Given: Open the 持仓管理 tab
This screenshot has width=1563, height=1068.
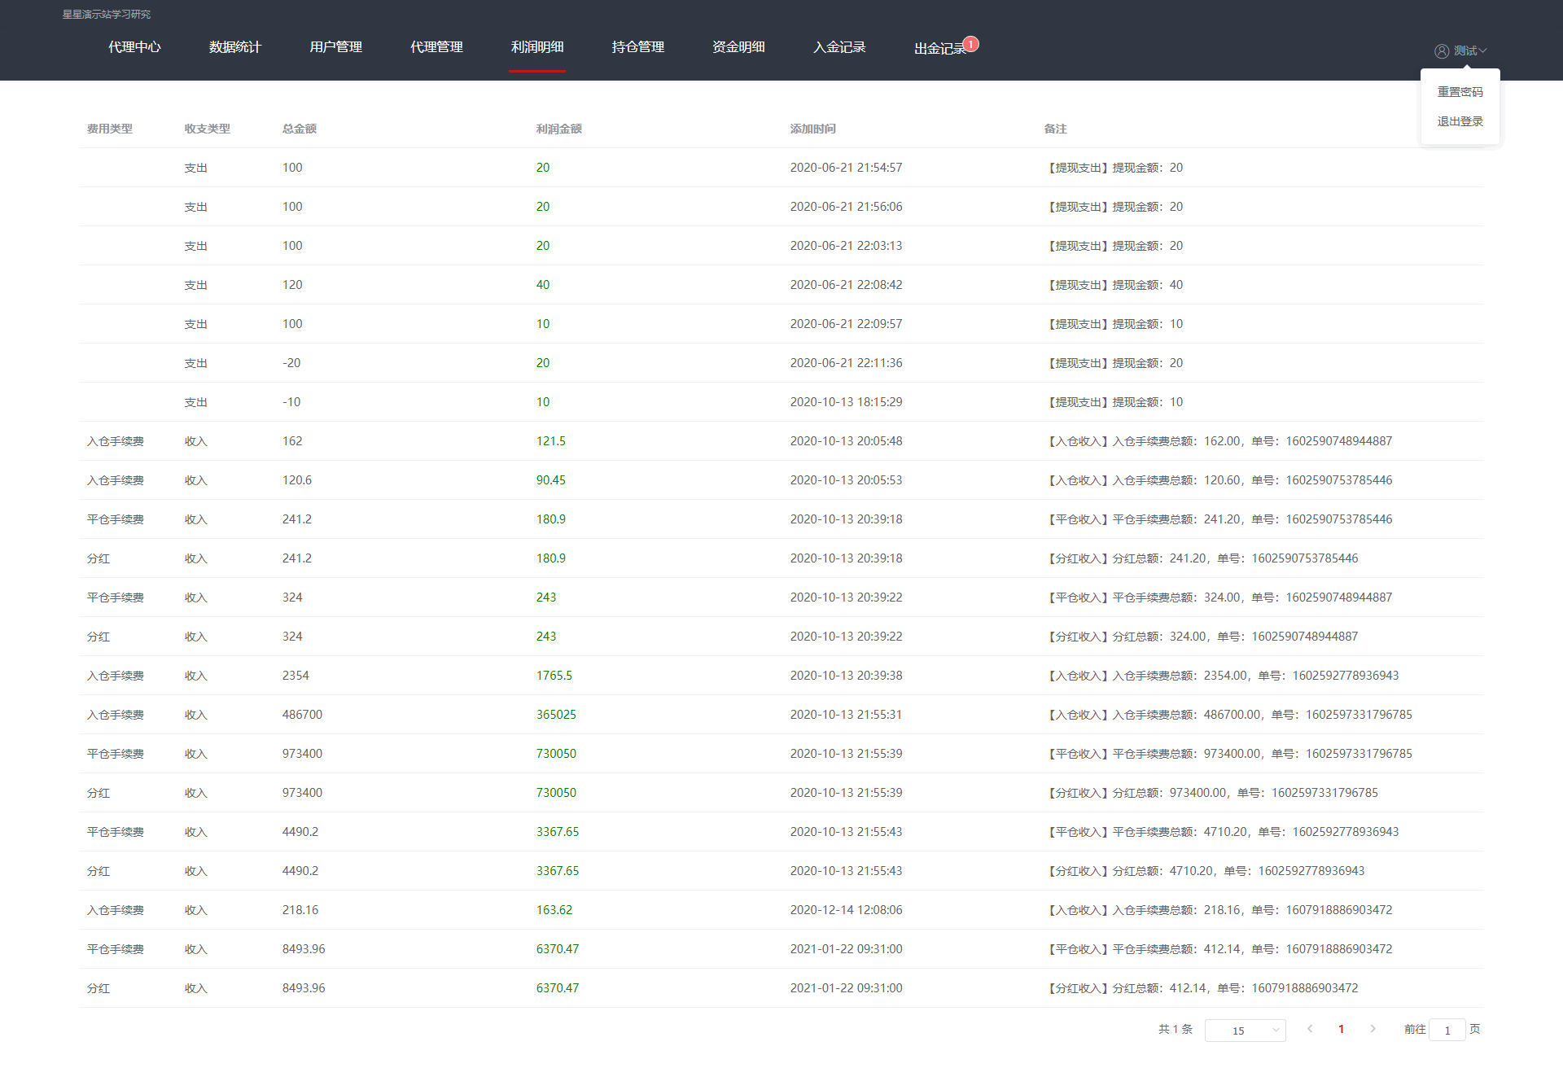Looking at the screenshot, I should pos(637,47).
